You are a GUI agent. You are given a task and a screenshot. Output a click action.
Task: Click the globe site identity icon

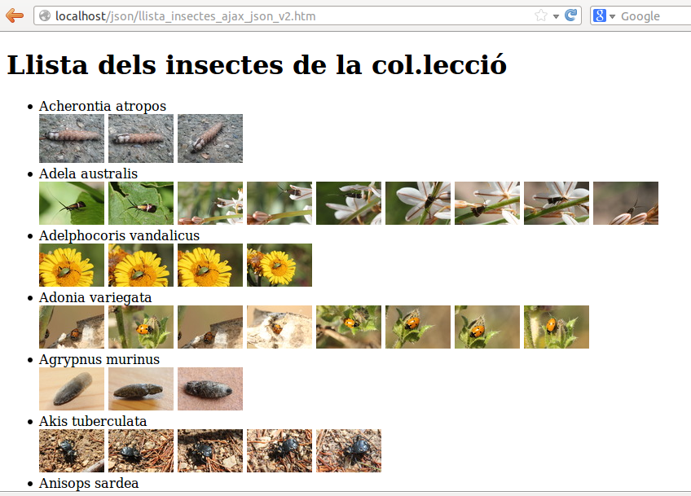45,16
